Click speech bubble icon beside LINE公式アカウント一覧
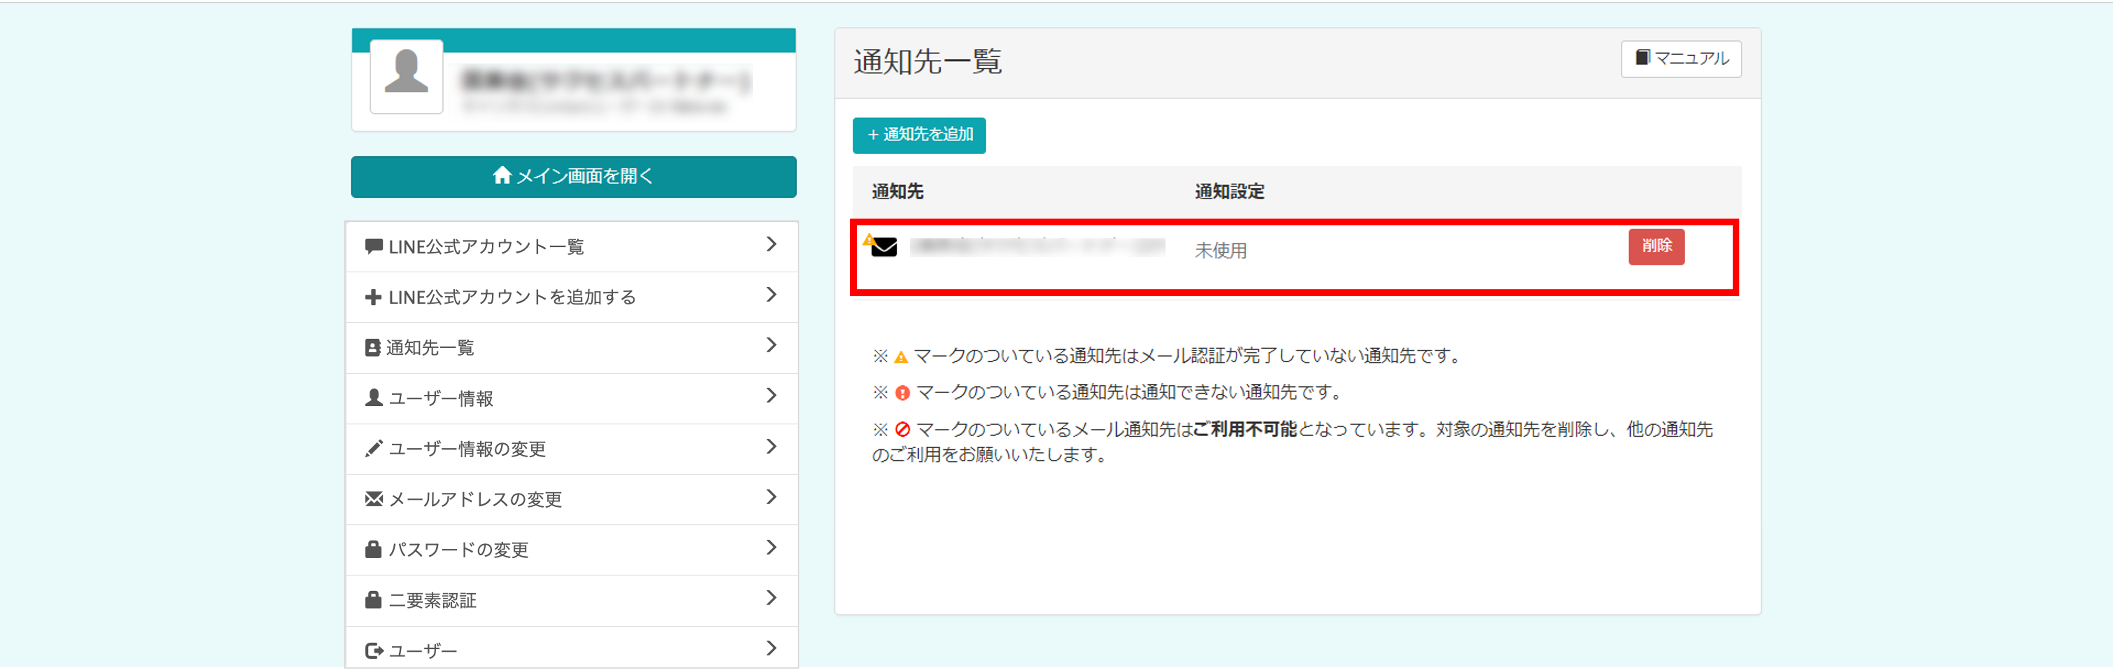The width and height of the screenshot is (2113, 669). pos(373,246)
